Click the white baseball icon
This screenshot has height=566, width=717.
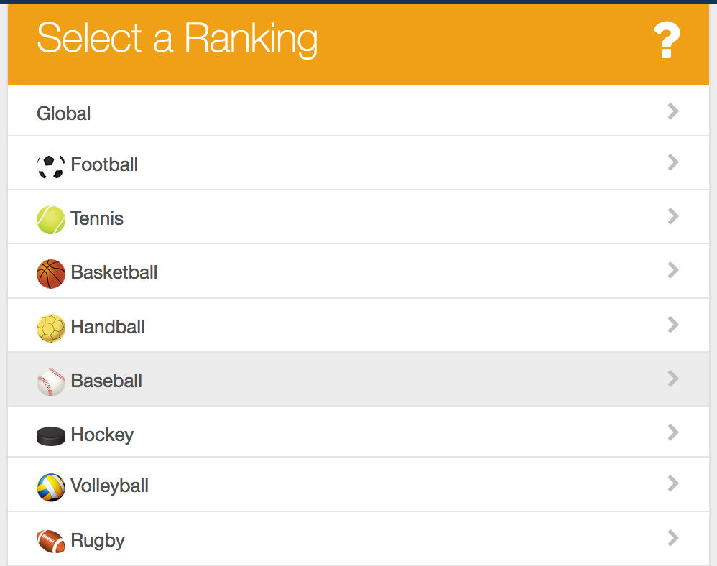click(x=51, y=381)
